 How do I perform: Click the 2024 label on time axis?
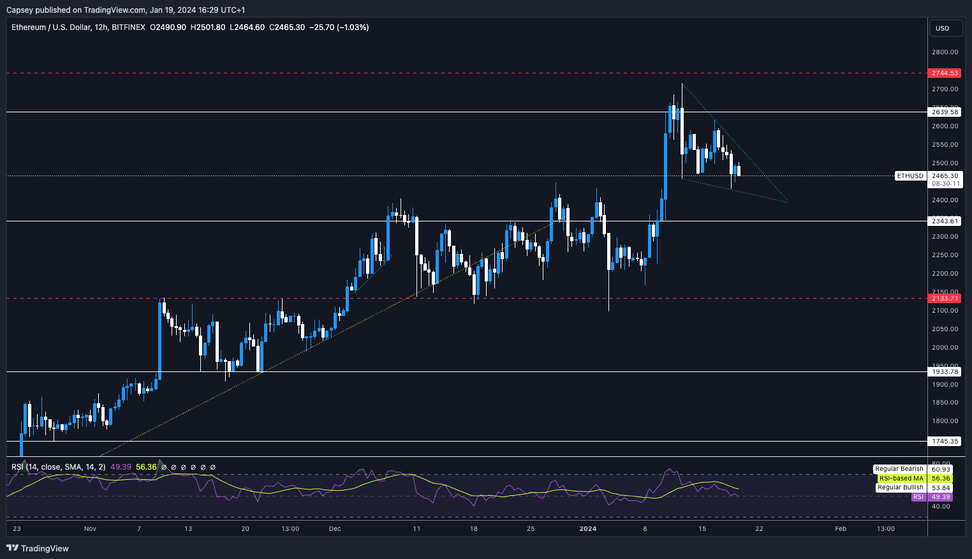pos(587,528)
